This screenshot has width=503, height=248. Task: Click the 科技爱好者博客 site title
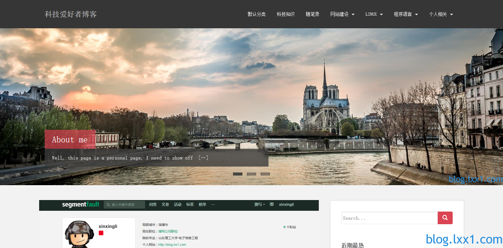tap(71, 14)
